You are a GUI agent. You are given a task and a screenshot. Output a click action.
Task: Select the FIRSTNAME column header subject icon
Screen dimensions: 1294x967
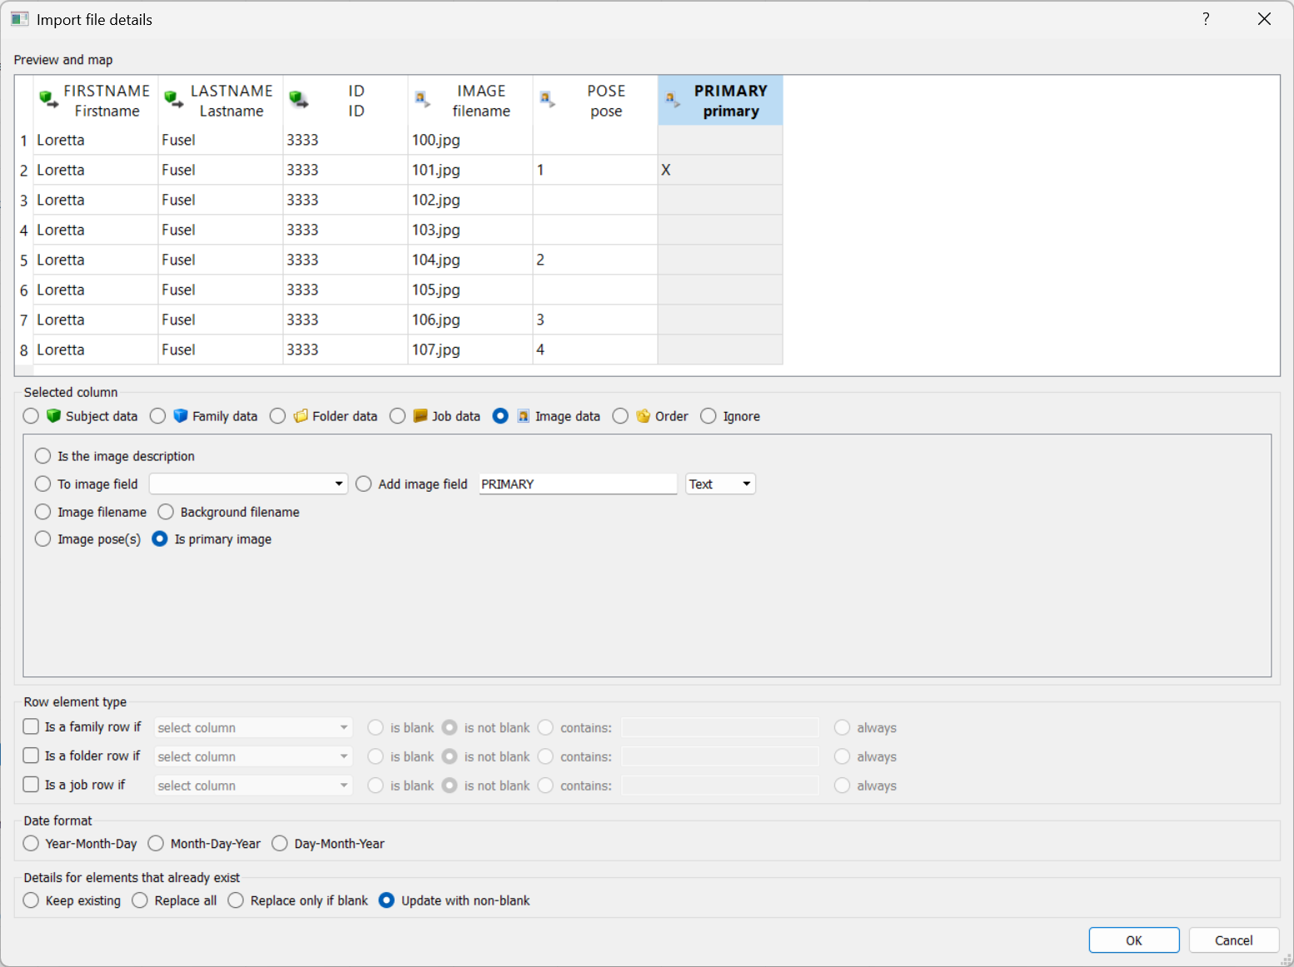48,100
